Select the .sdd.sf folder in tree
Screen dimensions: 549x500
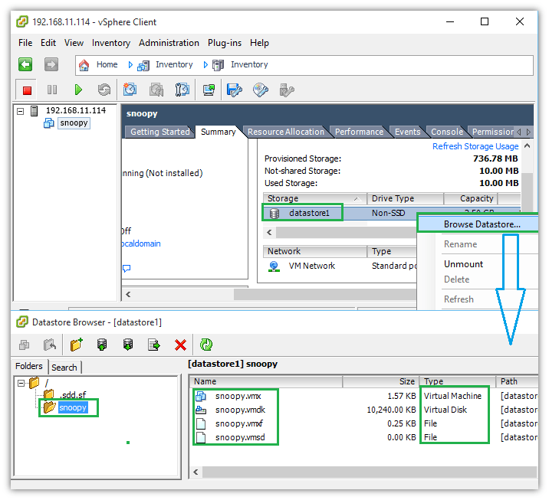73,395
